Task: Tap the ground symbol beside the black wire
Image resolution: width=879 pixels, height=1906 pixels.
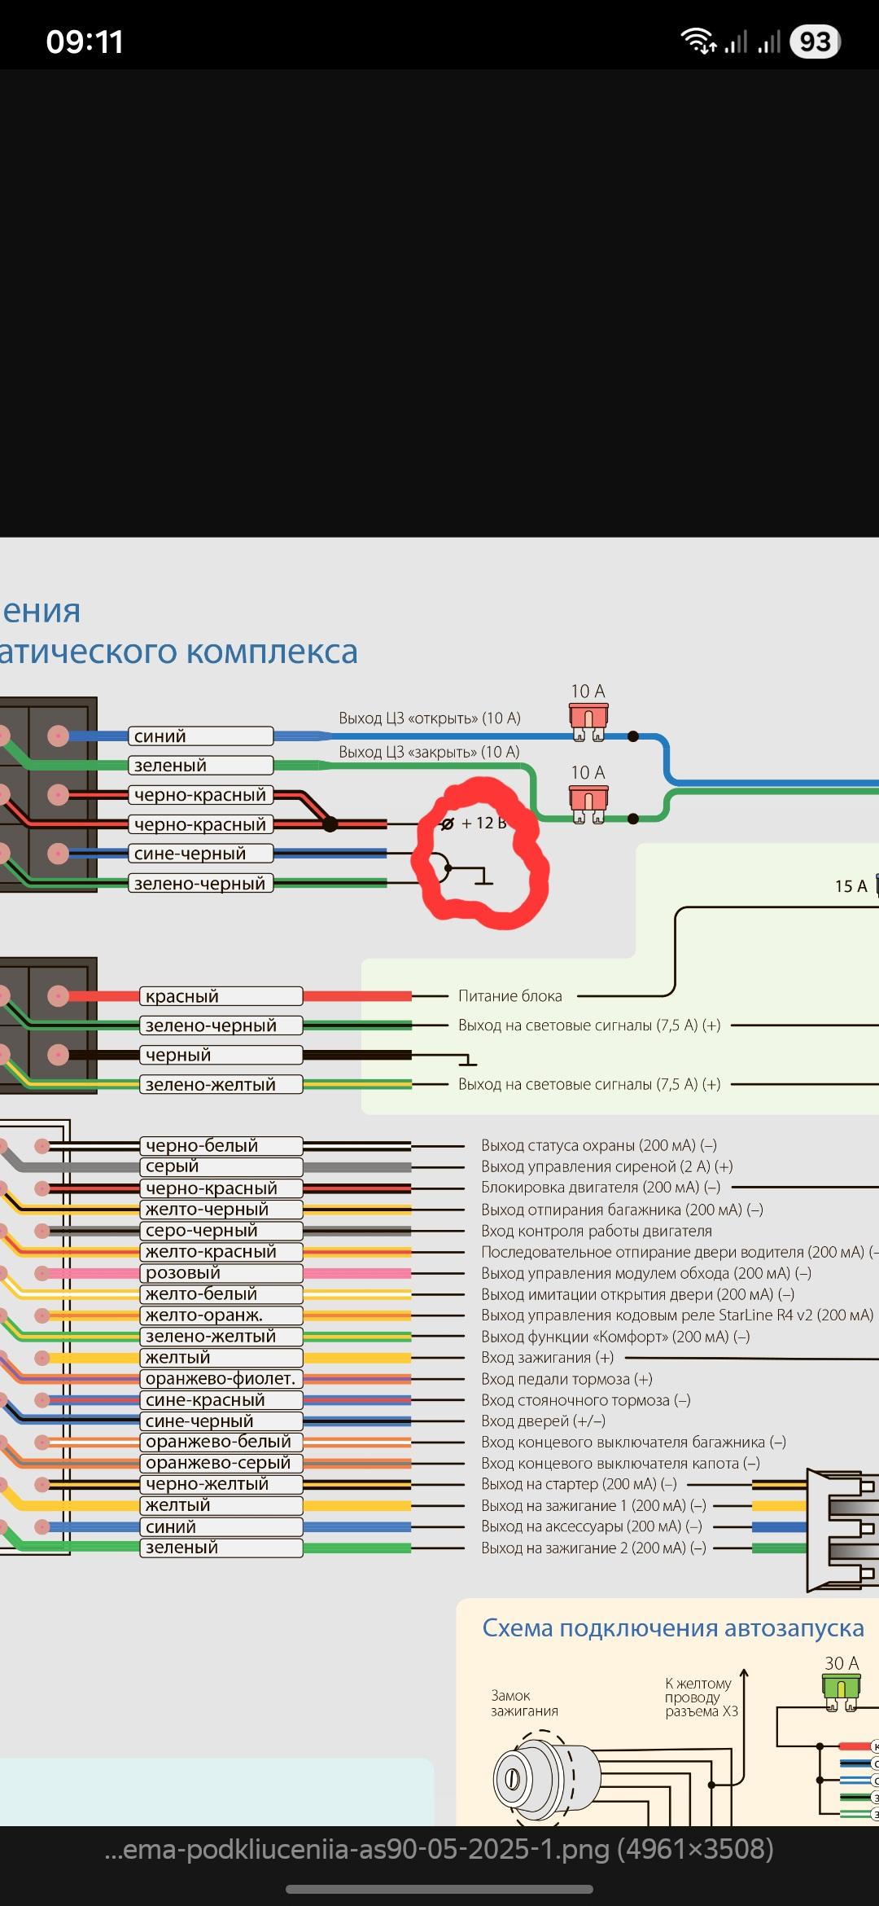Action: (x=467, y=1061)
